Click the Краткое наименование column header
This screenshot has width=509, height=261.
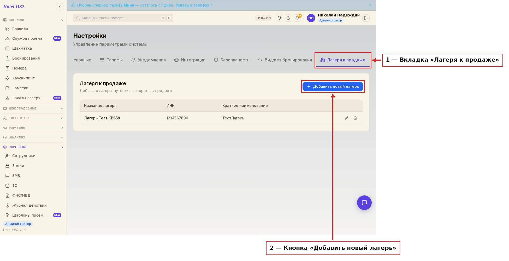click(245, 106)
